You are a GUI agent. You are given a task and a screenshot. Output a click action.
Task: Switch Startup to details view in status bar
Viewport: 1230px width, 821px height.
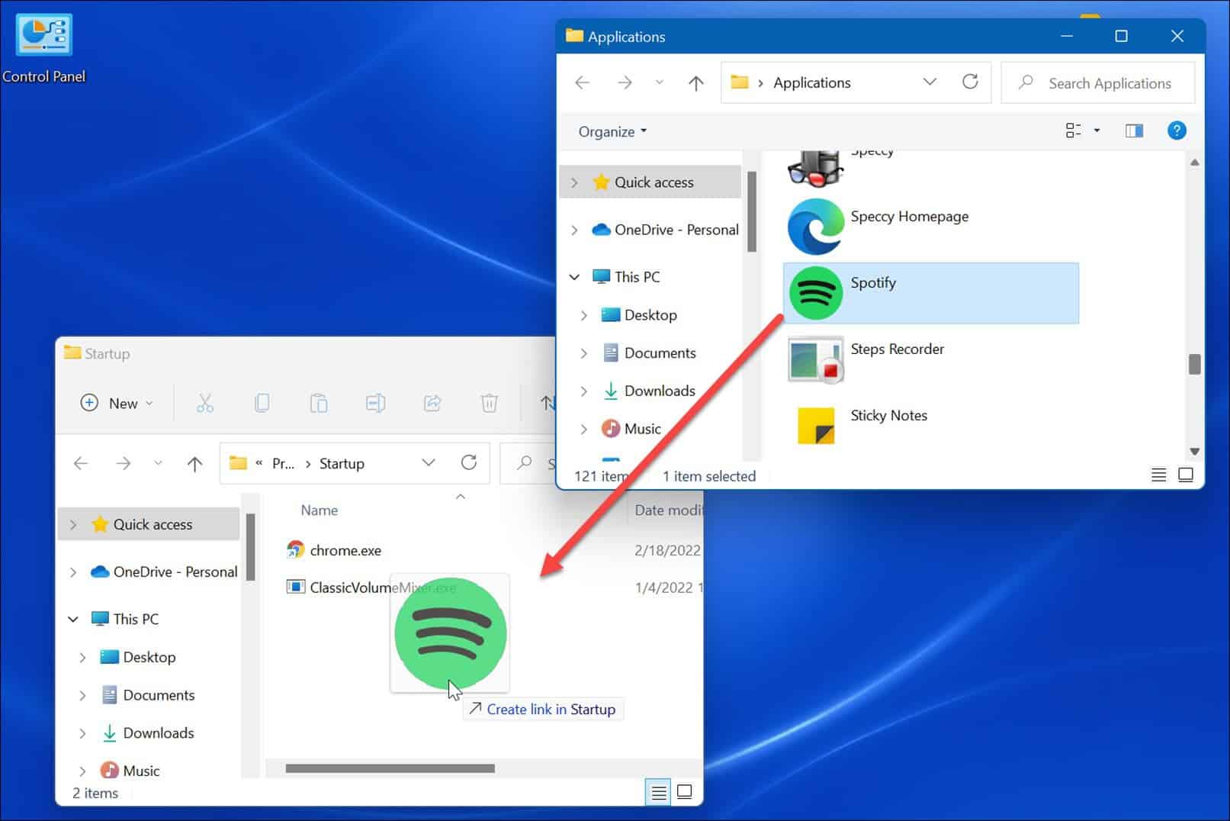coord(658,793)
